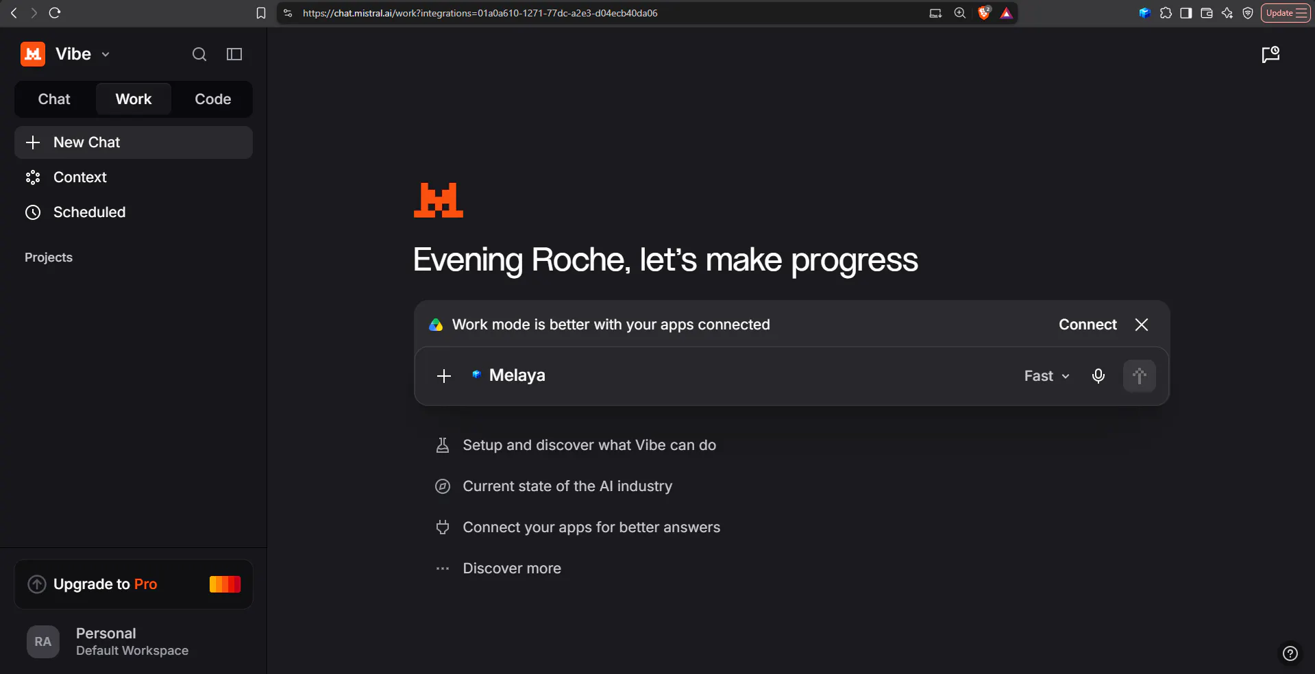The image size is (1315, 674).
Task: Click Connect to link your apps
Action: [x=1087, y=325]
